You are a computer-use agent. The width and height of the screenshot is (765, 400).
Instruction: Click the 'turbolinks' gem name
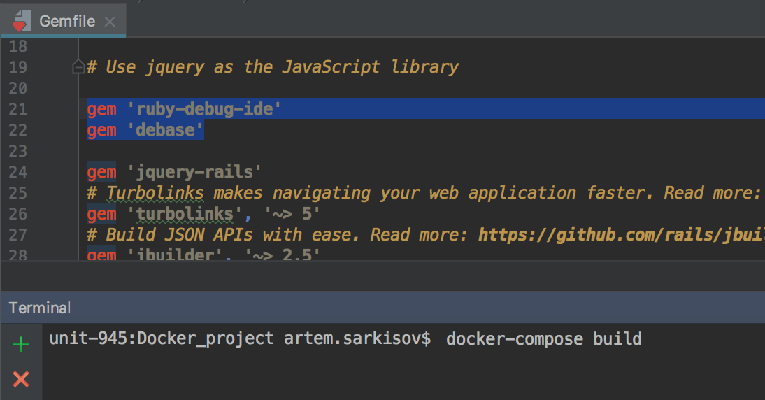[x=185, y=214]
